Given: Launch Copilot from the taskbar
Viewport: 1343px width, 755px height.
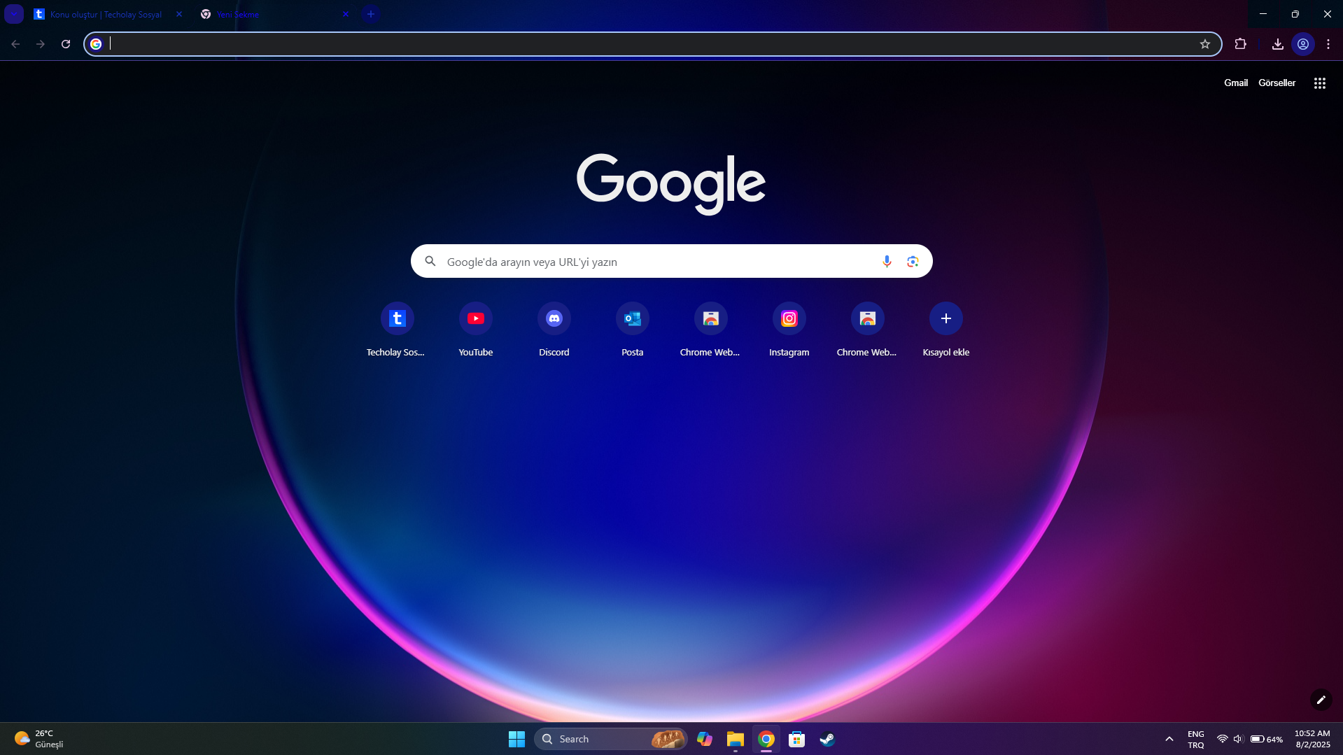Looking at the screenshot, I should tap(704, 739).
